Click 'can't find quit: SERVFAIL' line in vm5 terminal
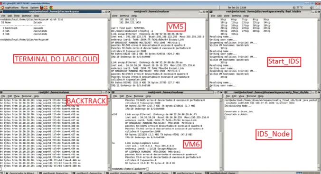Screen dimensions: 321x174 click(128, 28)
